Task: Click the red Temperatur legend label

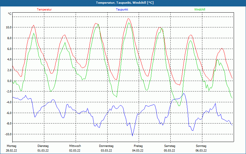Action: tap(44, 10)
